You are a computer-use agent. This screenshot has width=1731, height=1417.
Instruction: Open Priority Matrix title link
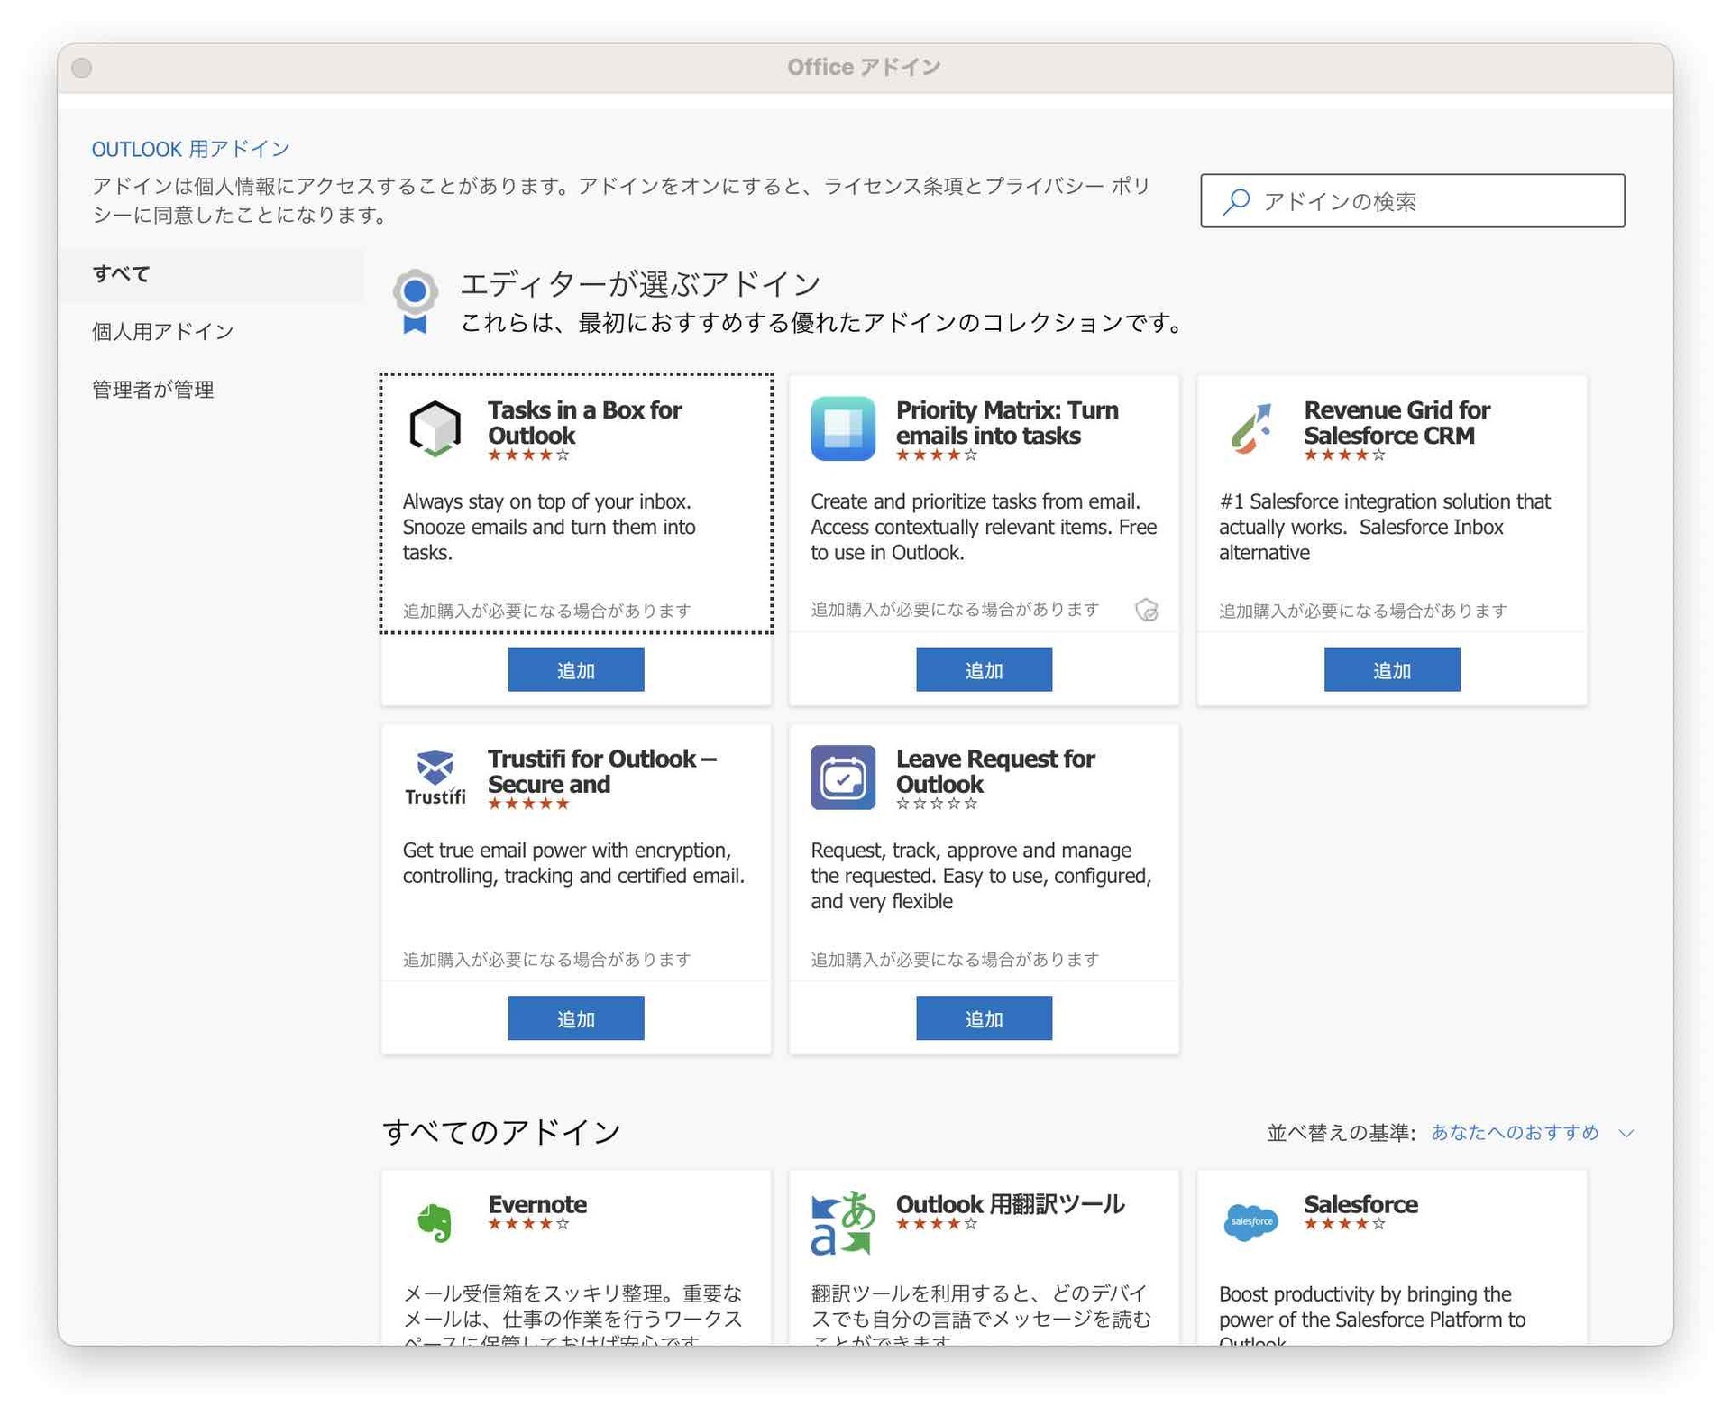click(1007, 422)
